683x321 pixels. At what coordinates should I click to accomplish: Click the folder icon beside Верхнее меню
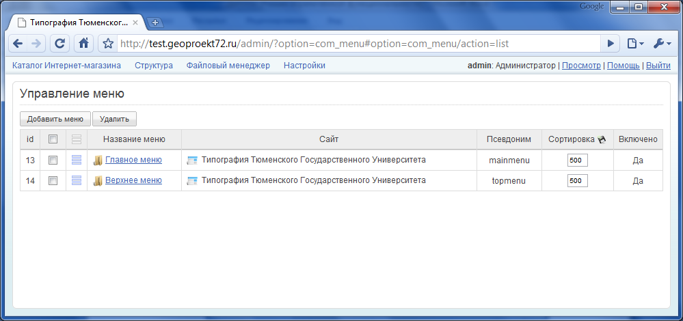98,180
